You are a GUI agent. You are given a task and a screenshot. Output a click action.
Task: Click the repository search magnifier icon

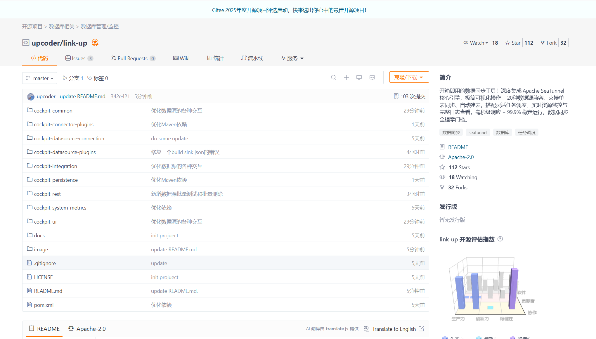333,77
